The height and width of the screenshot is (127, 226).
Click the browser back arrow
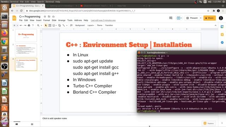tap(12, 11)
